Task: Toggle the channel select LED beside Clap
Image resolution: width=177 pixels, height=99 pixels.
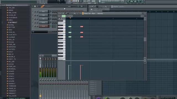Action: tap(51, 15)
